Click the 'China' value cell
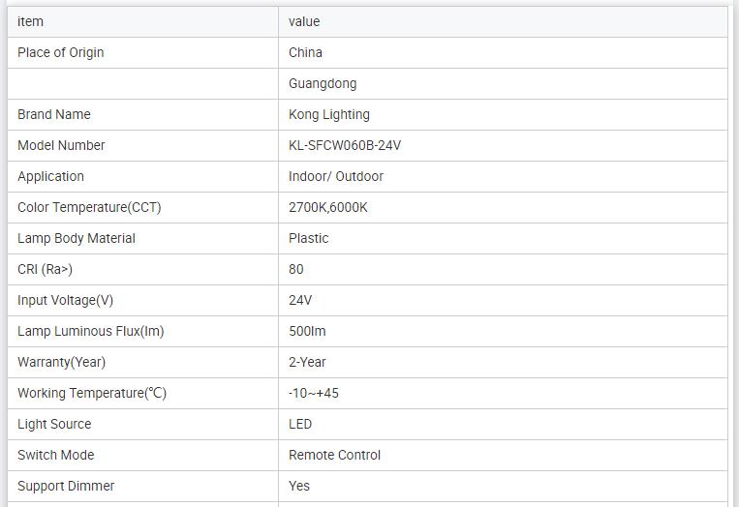 305,52
